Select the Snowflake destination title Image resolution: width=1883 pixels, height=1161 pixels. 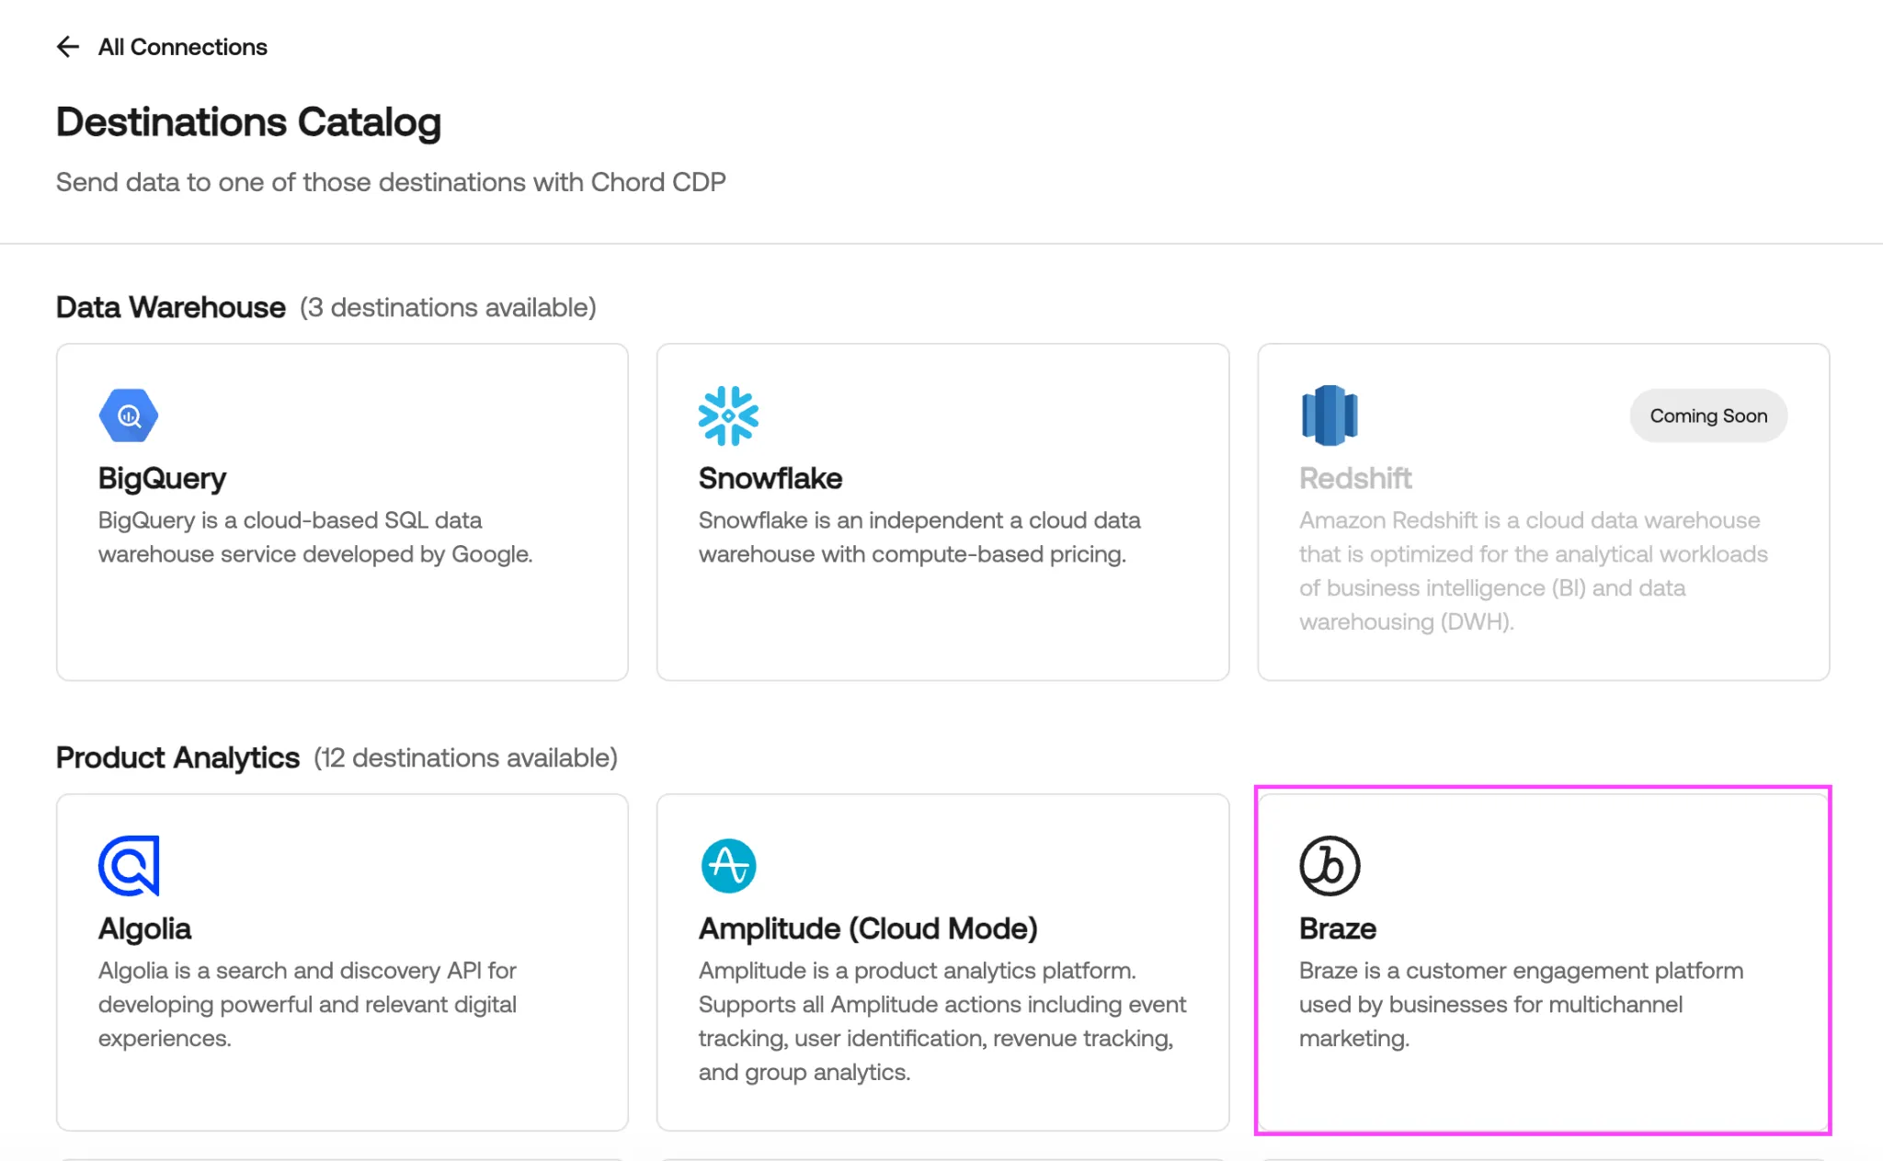pyautogui.click(x=770, y=478)
